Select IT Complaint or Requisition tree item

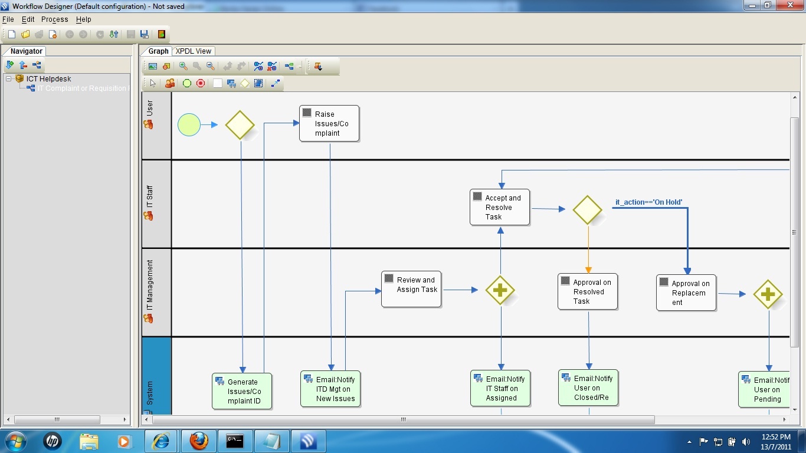coord(81,88)
